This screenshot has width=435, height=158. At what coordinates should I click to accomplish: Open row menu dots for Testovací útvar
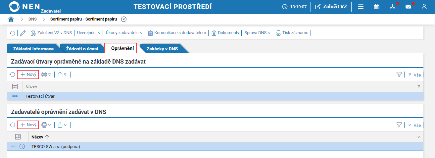pyautogui.click(x=15, y=96)
